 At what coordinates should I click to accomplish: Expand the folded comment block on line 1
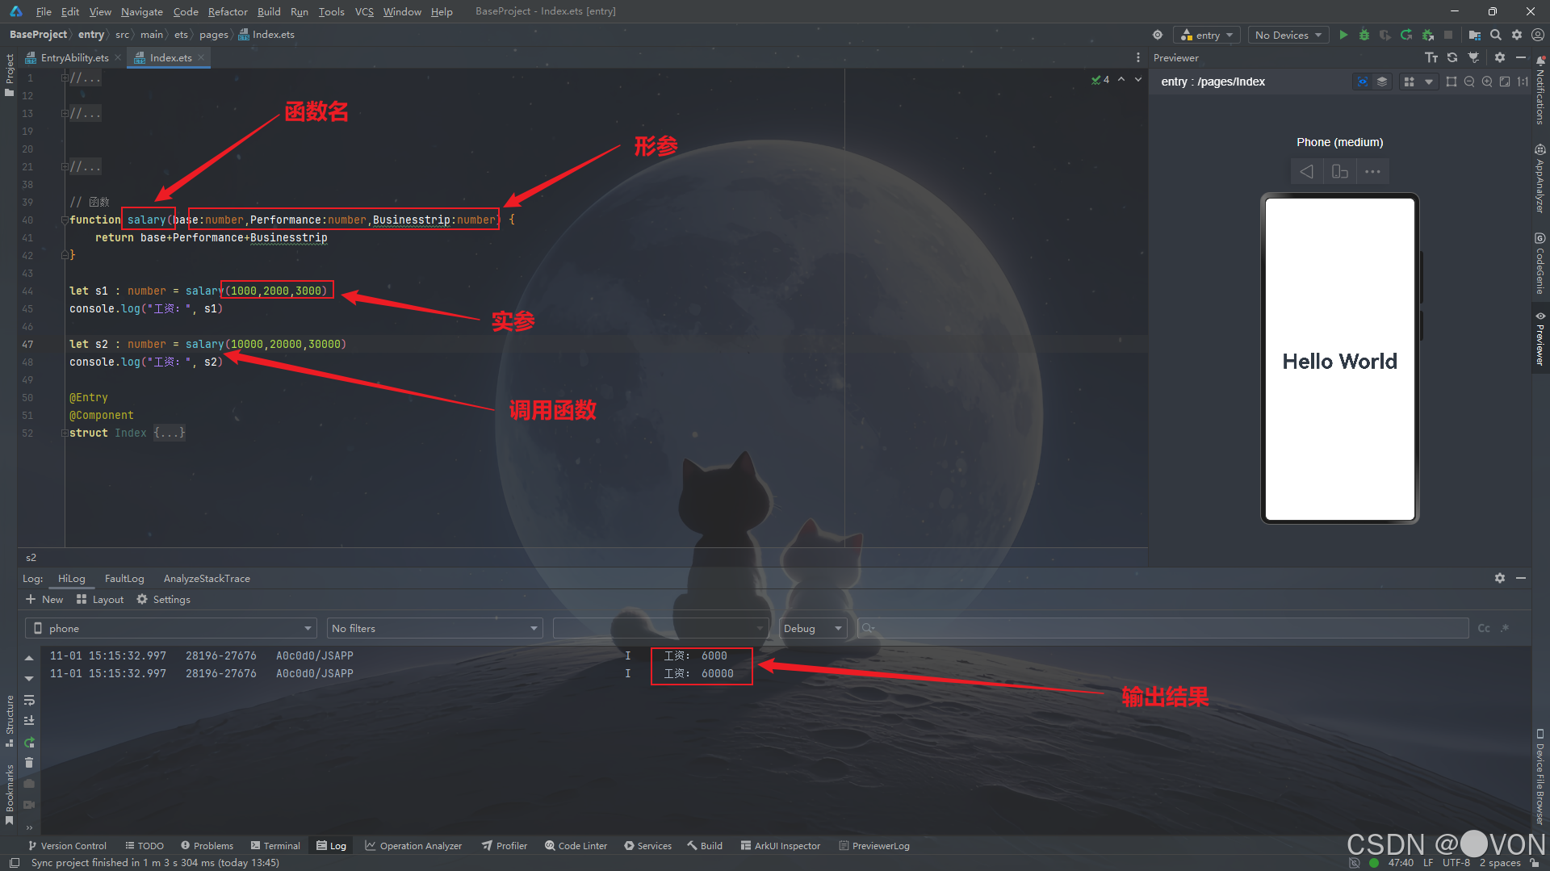click(64, 77)
